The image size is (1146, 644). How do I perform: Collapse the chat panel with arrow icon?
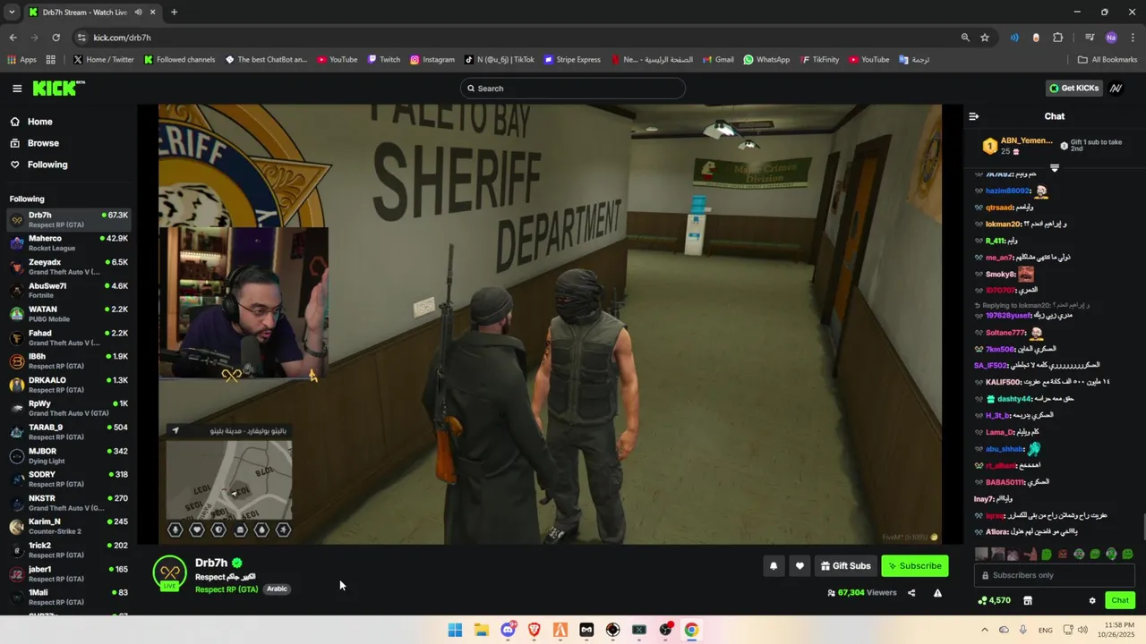[974, 116]
